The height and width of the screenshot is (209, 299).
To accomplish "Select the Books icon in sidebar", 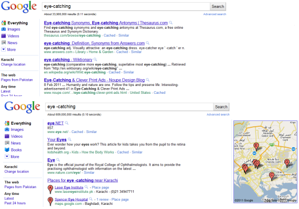I will click(7, 150).
